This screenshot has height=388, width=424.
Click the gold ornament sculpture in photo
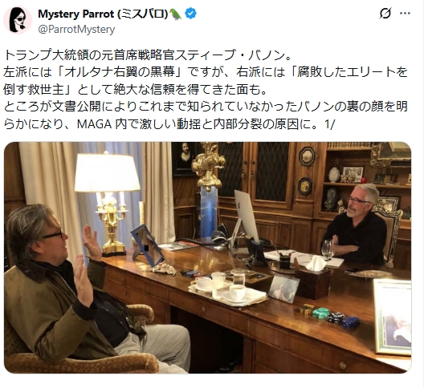pyautogui.click(x=208, y=166)
